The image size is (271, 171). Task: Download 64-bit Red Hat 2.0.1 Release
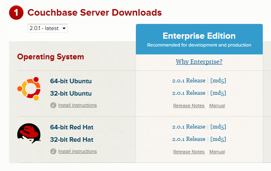[189, 127]
